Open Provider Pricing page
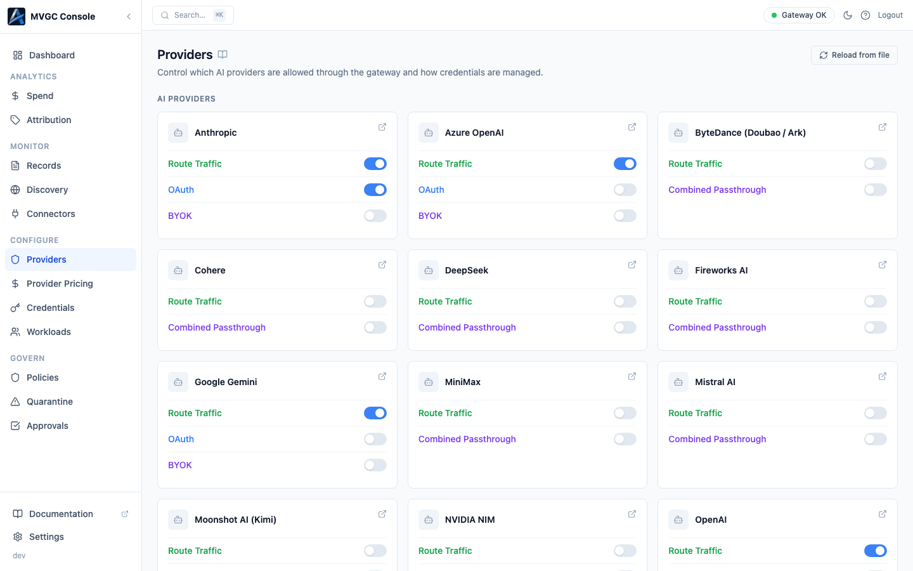The height and width of the screenshot is (571, 913). tap(70, 284)
